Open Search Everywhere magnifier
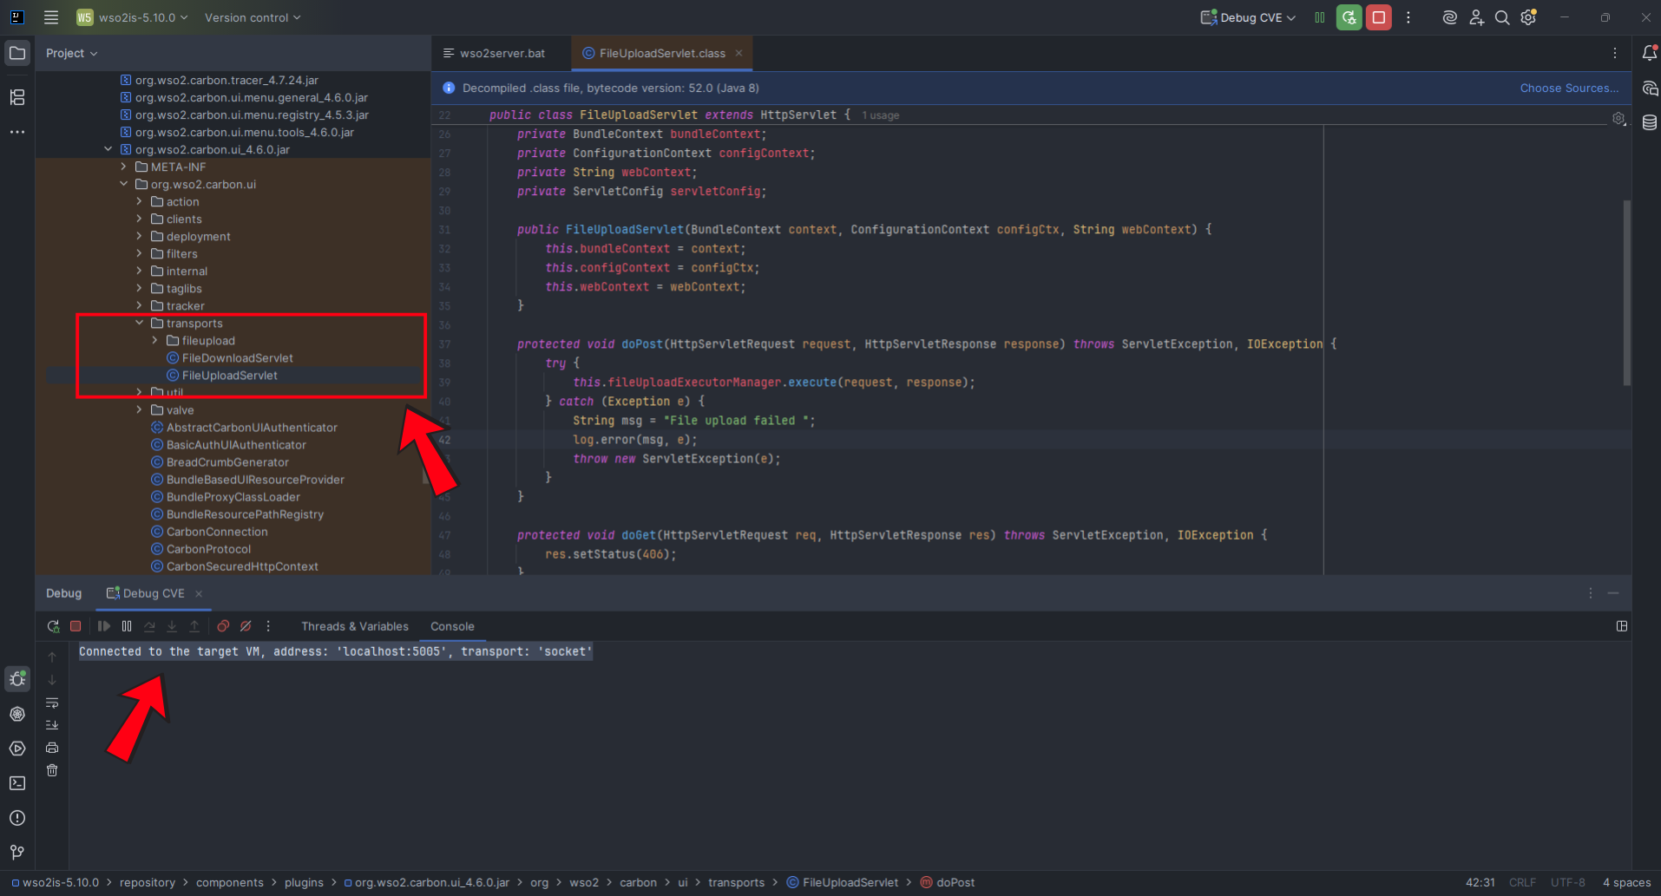 point(1502,17)
